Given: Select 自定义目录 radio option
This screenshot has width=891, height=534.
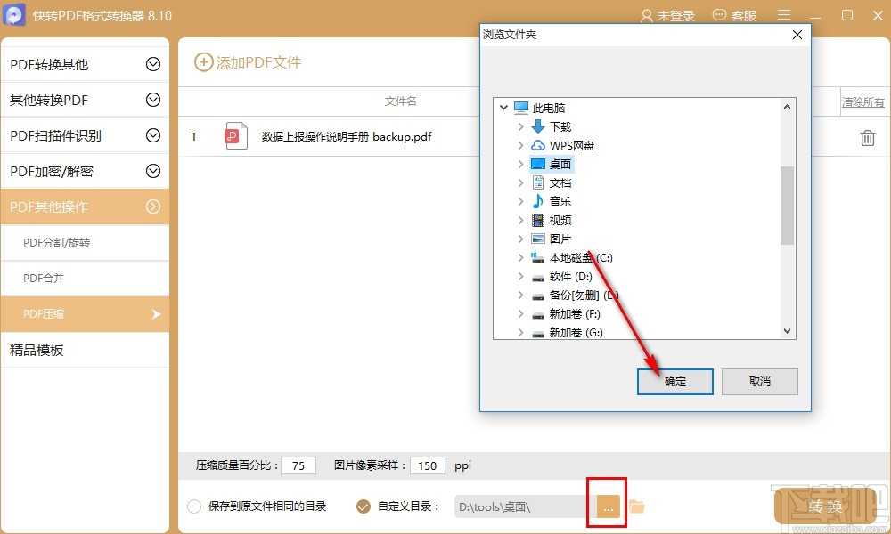Looking at the screenshot, I should pyautogui.click(x=364, y=506).
